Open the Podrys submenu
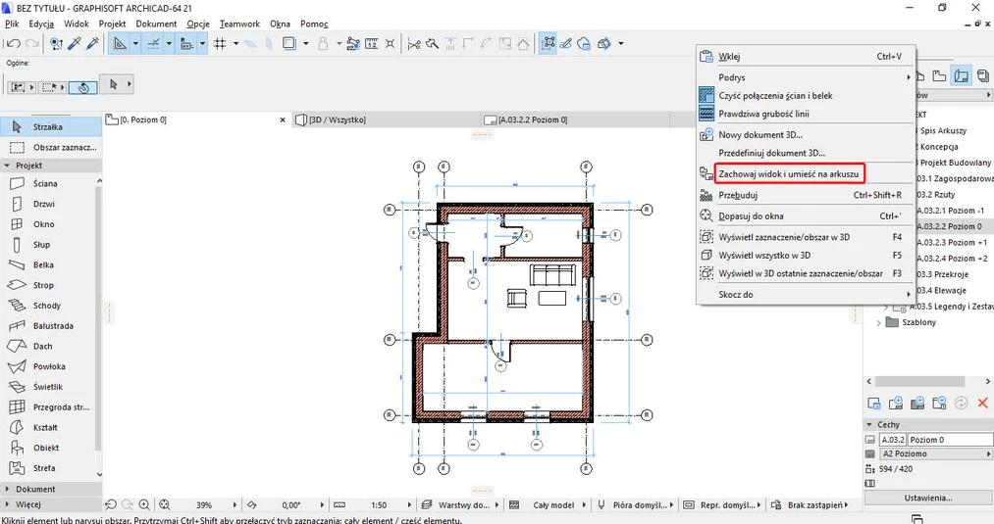 tap(806, 77)
